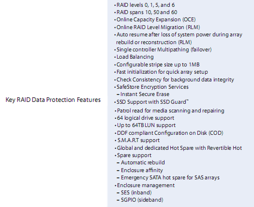Click the 'RAID spans 10, 50 and 60' line
254x207 pixels.
click(x=146, y=12)
